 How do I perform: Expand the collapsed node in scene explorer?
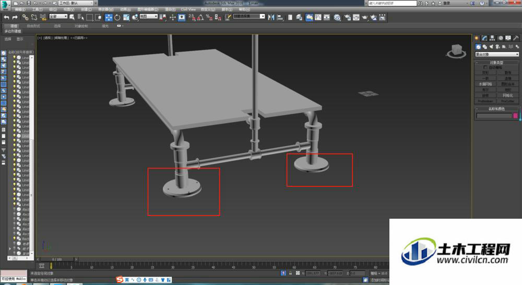coord(10,248)
